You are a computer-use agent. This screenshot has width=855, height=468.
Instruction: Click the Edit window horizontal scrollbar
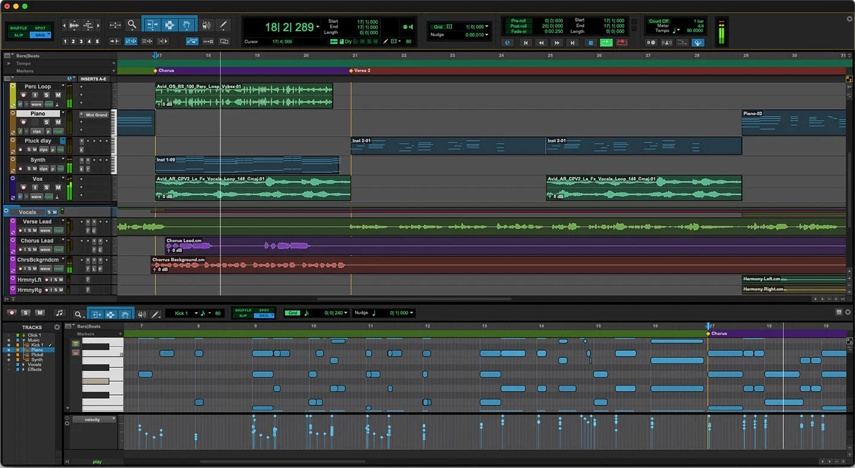coord(414,298)
